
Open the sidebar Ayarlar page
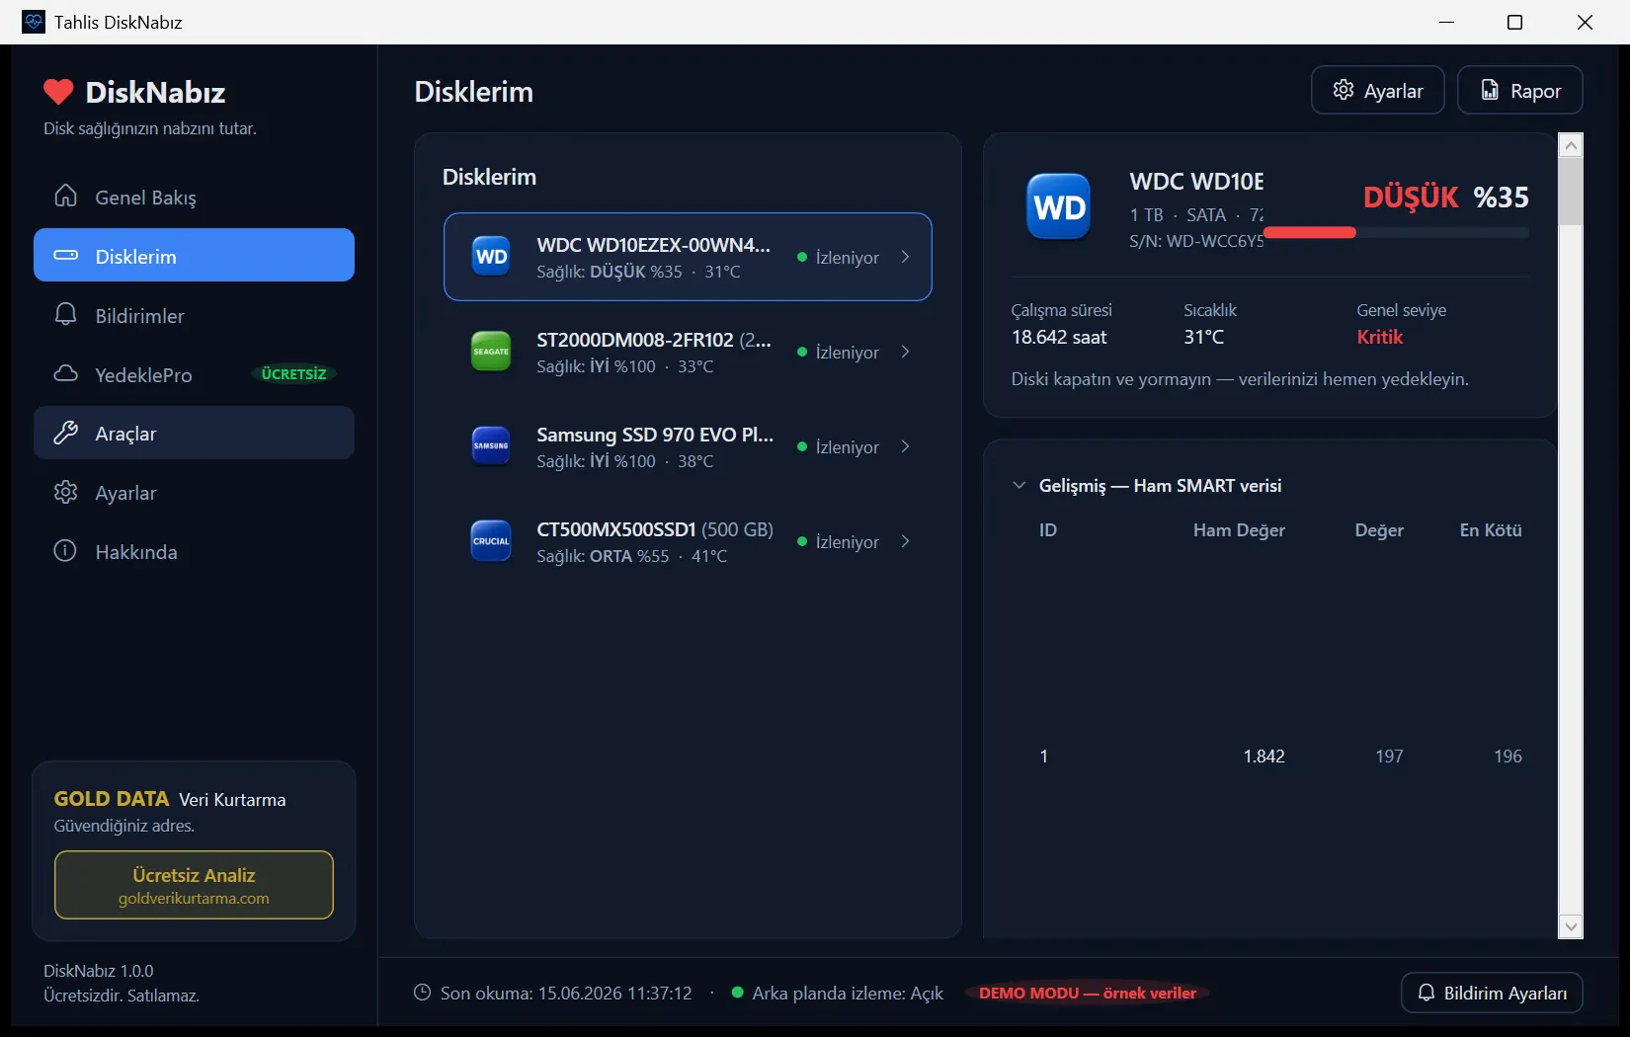point(194,492)
